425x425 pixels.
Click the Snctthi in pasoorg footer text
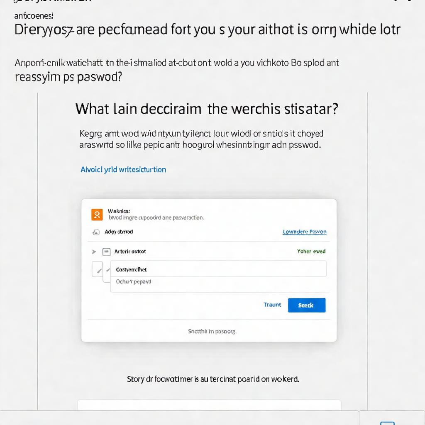[x=212, y=331]
